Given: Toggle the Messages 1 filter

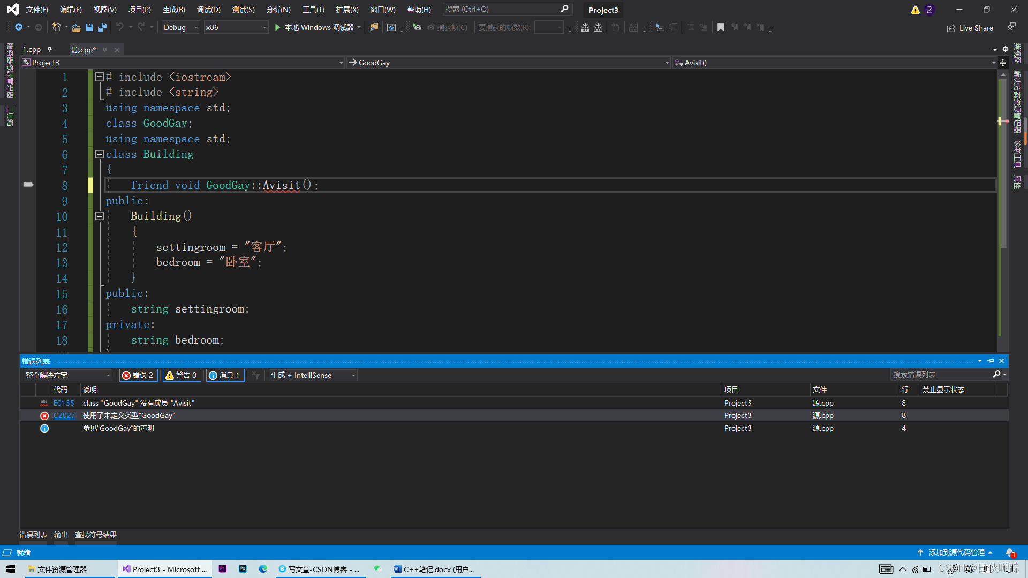Looking at the screenshot, I should pos(225,375).
